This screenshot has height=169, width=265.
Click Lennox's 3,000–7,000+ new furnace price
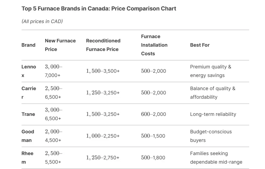pos(54,71)
